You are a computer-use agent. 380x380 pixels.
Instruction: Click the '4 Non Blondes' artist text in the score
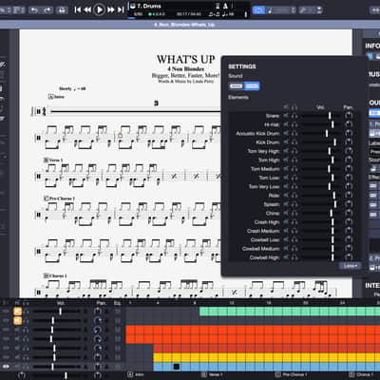pyautogui.click(x=186, y=68)
